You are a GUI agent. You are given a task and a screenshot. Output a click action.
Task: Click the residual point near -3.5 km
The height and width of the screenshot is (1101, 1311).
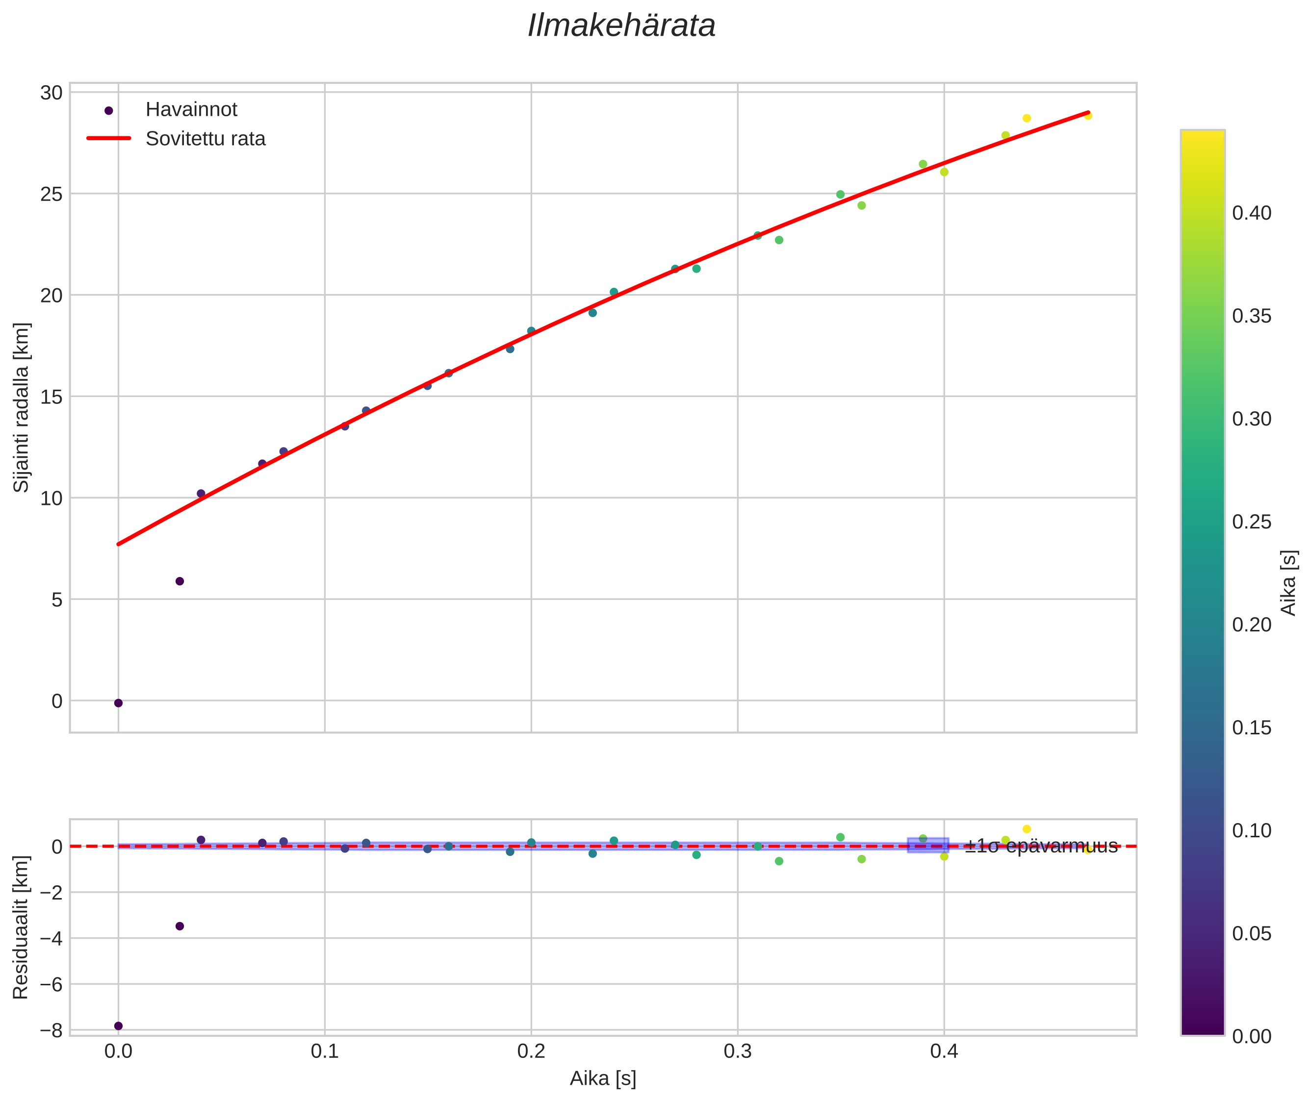(x=179, y=926)
